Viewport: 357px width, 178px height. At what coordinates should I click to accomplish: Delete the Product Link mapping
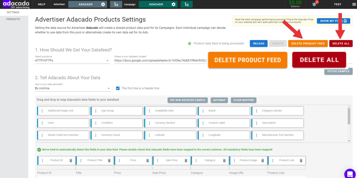click(301, 160)
